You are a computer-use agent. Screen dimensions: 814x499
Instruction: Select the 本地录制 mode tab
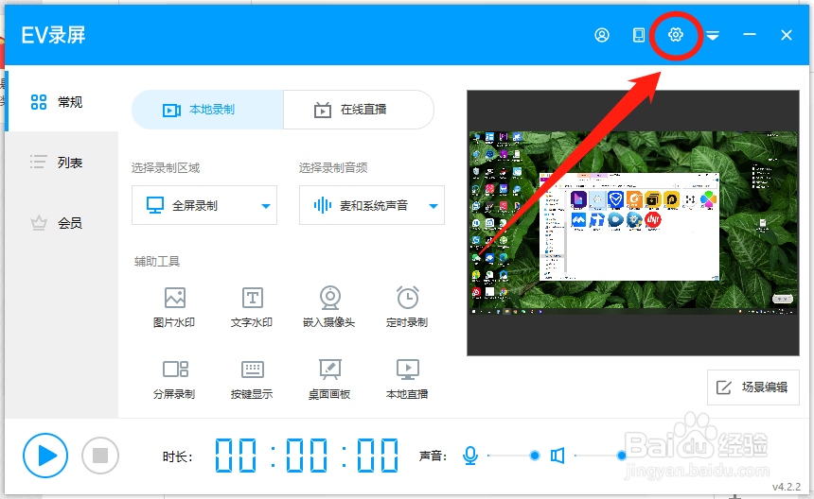click(207, 110)
